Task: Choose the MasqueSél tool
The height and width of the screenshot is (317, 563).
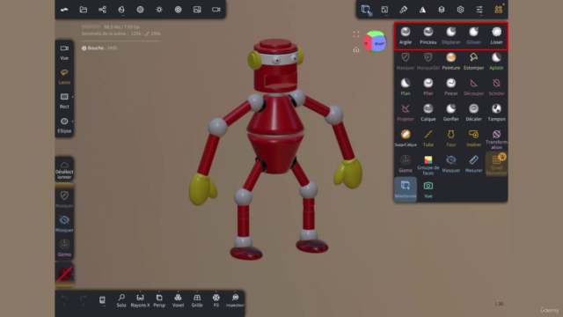Action: (x=428, y=61)
